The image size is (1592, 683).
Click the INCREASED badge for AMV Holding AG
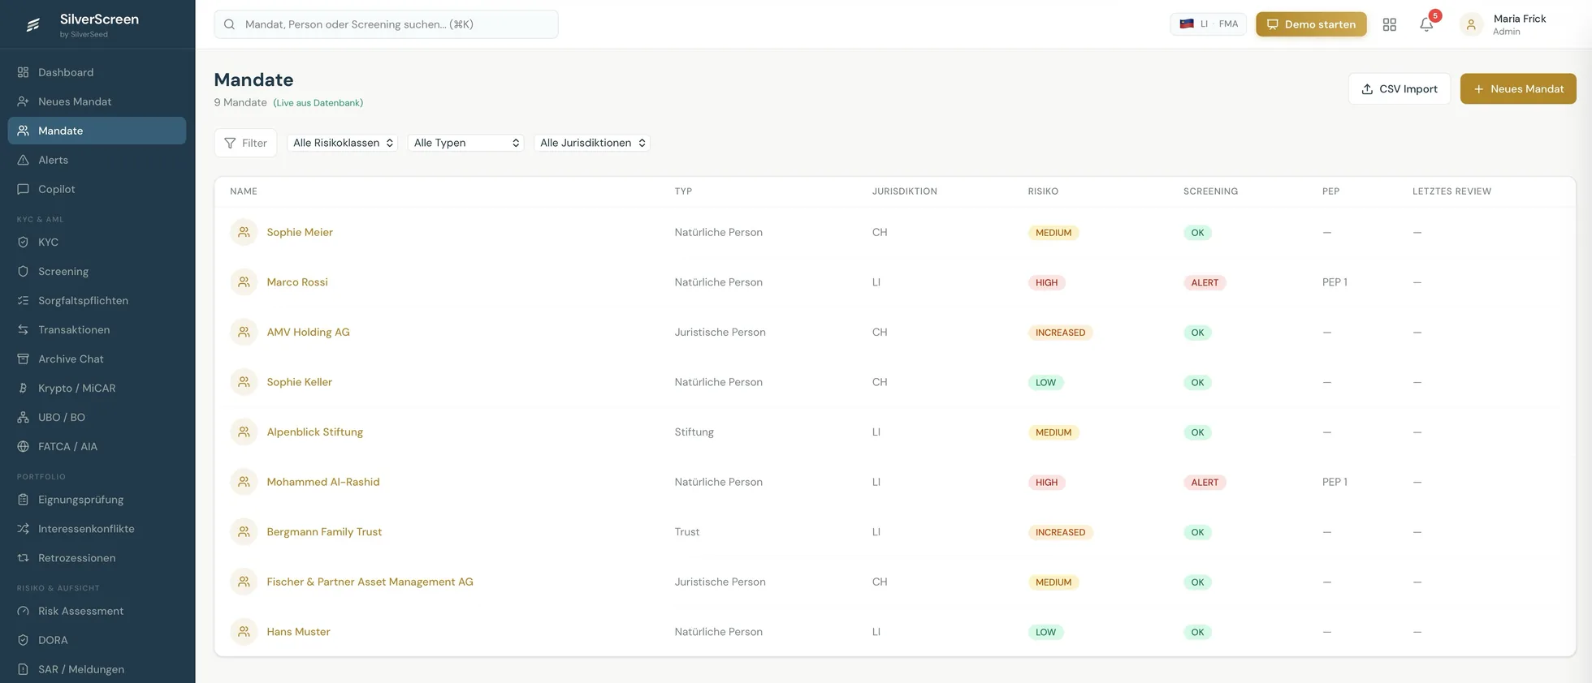click(1060, 333)
